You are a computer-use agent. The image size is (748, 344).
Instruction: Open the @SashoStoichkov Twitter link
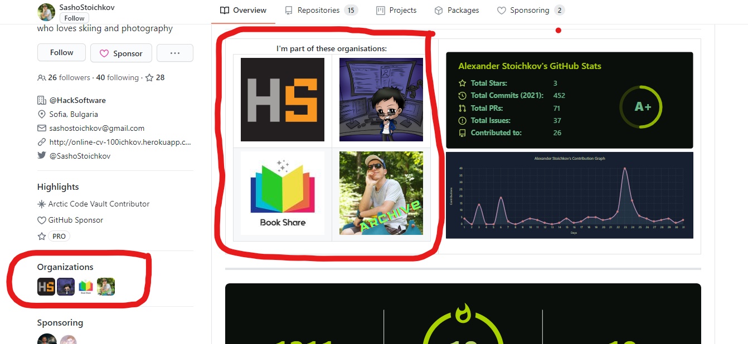tap(80, 156)
